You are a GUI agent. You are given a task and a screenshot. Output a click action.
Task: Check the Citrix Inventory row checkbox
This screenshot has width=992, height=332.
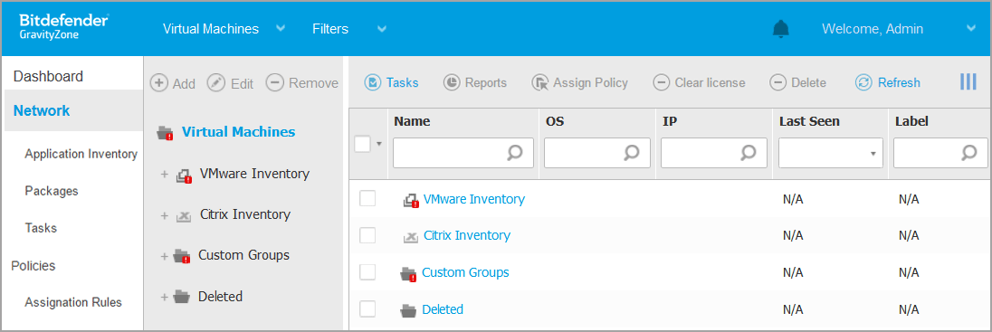[x=367, y=235]
